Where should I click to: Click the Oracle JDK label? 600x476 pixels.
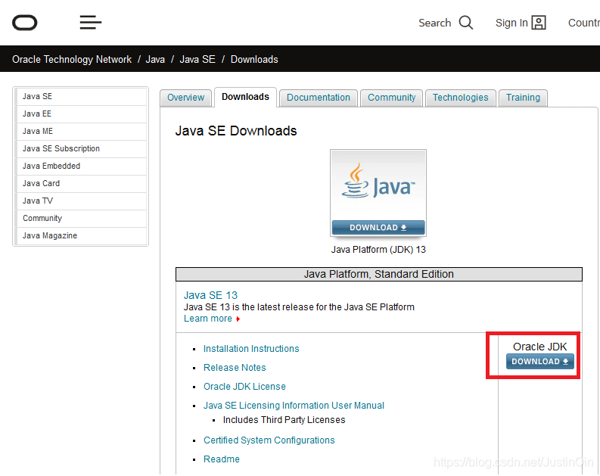tap(540, 347)
